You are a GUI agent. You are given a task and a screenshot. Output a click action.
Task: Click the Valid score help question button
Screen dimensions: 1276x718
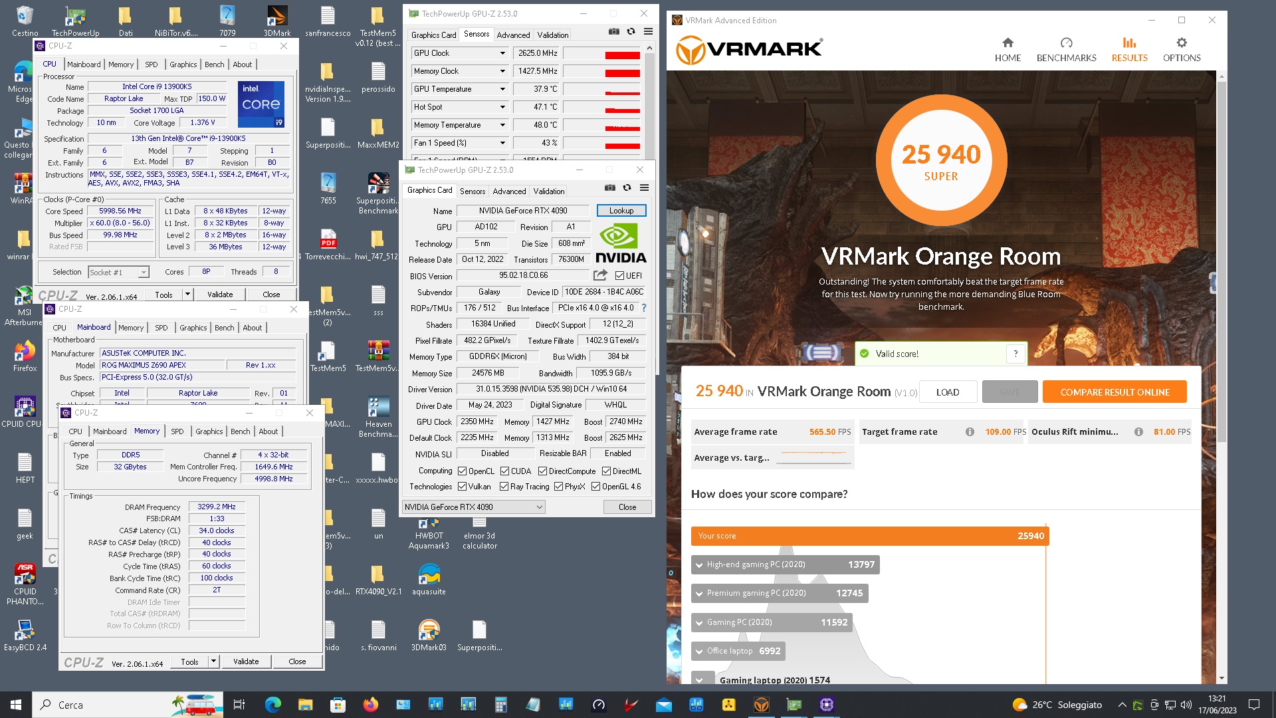click(x=1015, y=354)
